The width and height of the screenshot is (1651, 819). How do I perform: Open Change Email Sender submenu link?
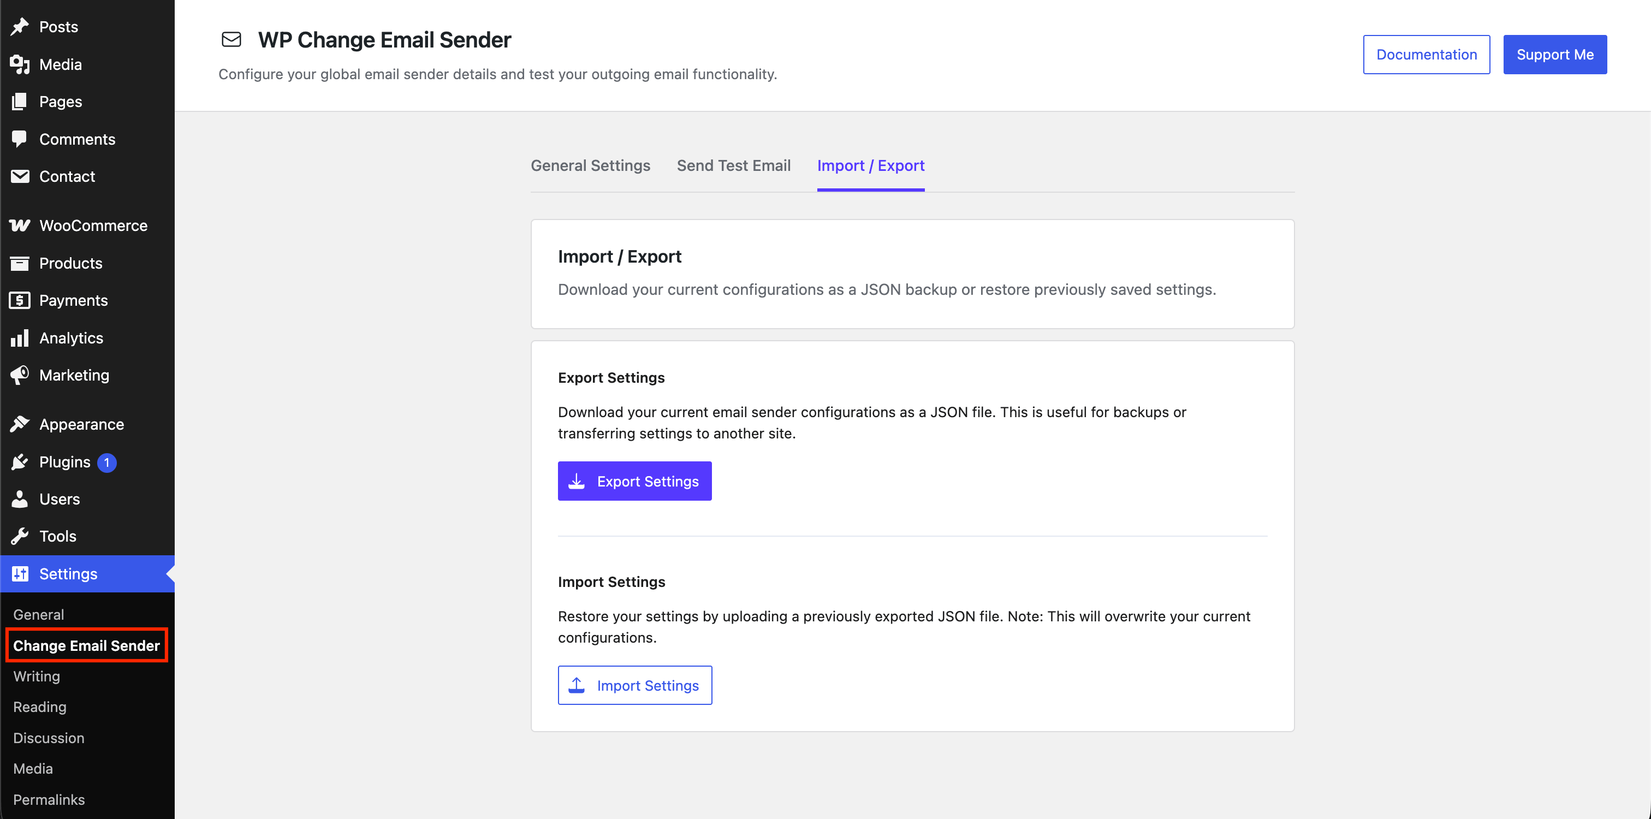click(86, 645)
